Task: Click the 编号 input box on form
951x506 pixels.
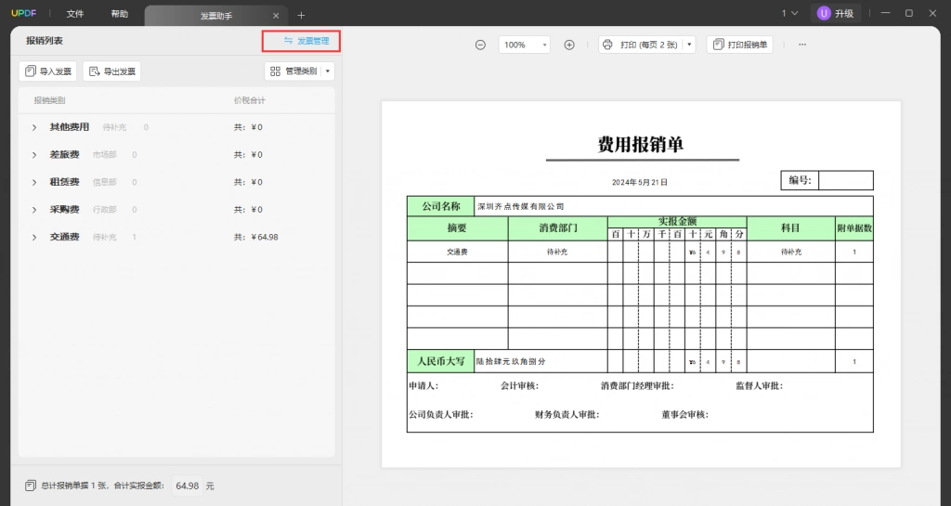Action: (x=845, y=180)
